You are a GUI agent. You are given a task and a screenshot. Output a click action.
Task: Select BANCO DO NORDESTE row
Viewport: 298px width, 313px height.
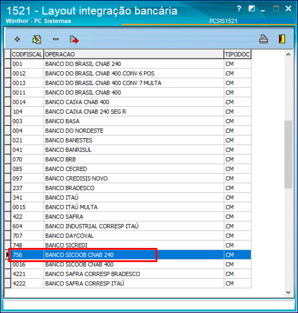(x=131, y=131)
